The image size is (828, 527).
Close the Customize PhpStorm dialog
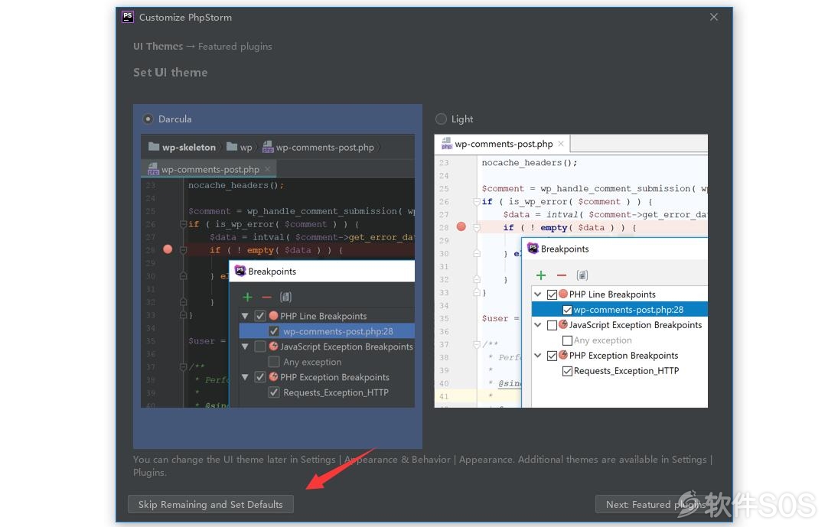pos(714,17)
